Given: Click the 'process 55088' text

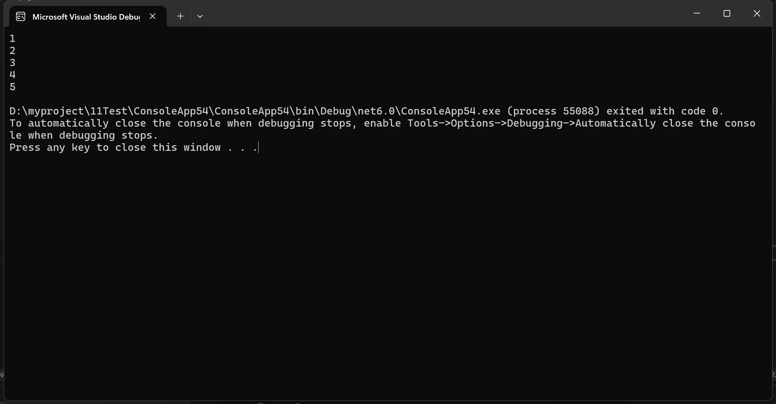Looking at the screenshot, I should [x=553, y=111].
